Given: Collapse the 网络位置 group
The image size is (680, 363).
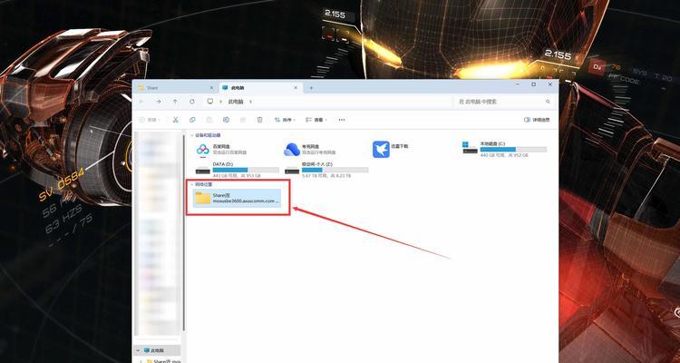Looking at the screenshot, I should click(192, 184).
